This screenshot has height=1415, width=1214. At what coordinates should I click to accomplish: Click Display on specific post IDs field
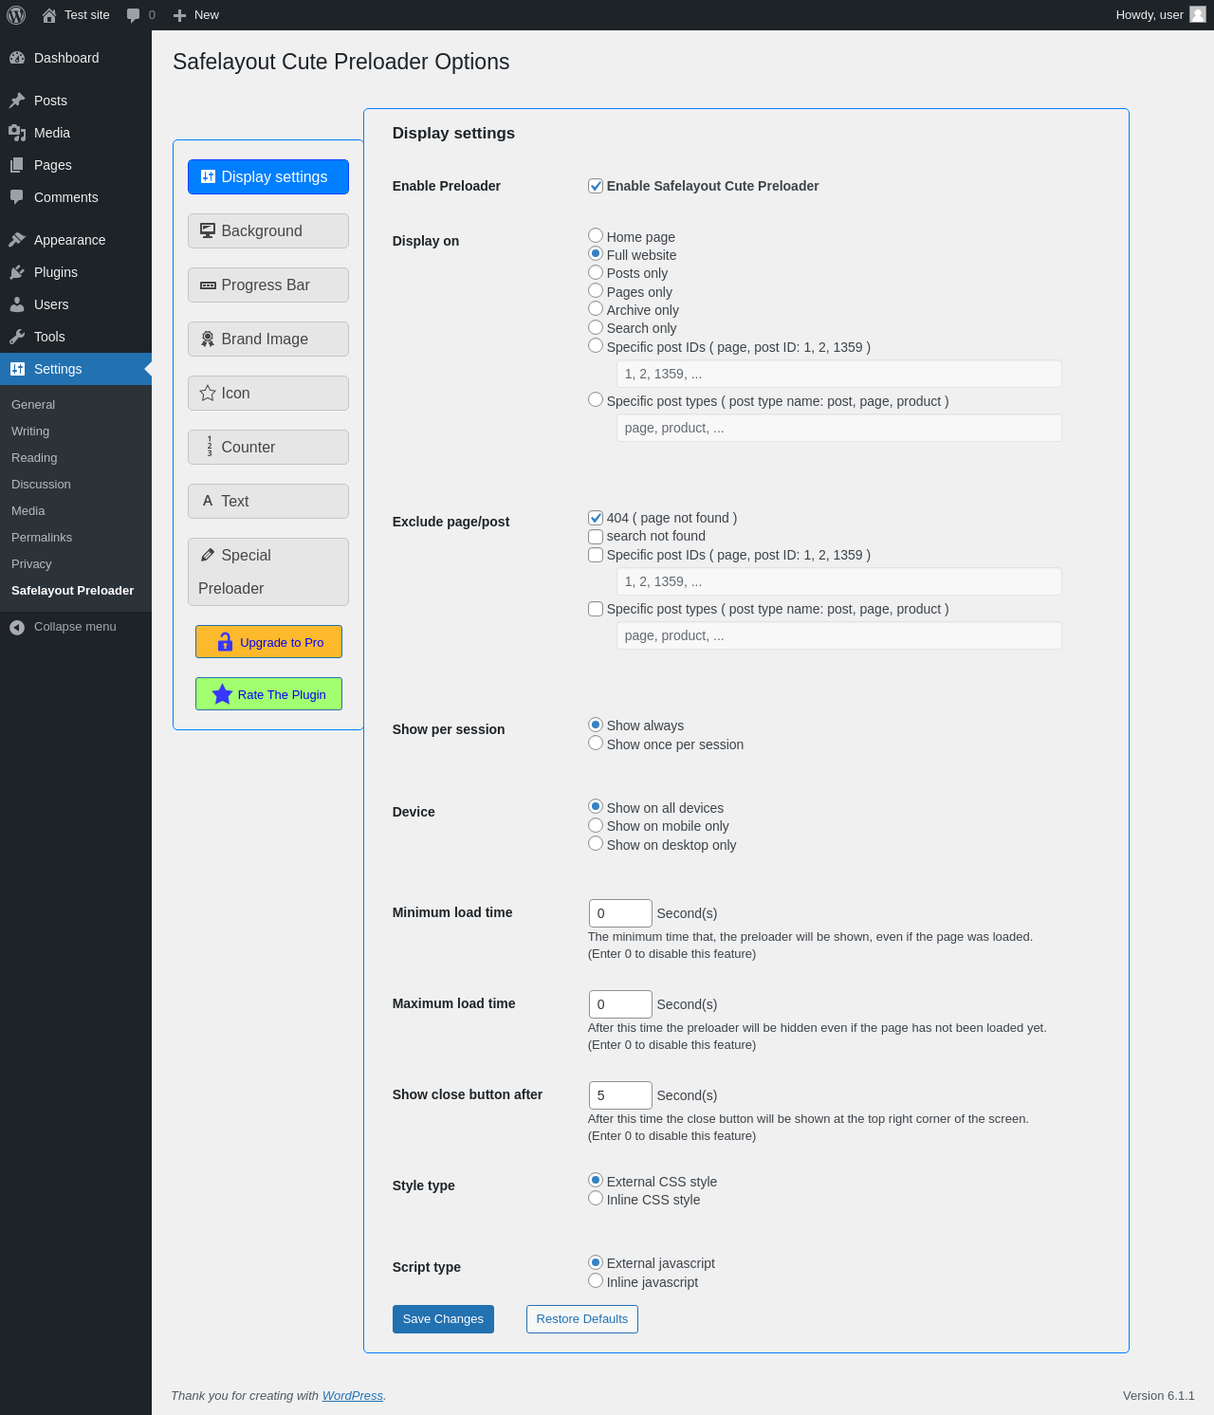coord(838,374)
